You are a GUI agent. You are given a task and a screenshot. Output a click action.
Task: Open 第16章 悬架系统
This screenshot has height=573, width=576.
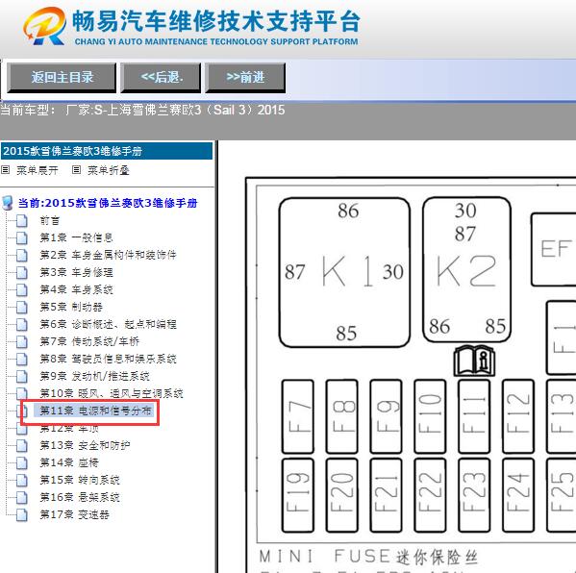(x=80, y=497)
